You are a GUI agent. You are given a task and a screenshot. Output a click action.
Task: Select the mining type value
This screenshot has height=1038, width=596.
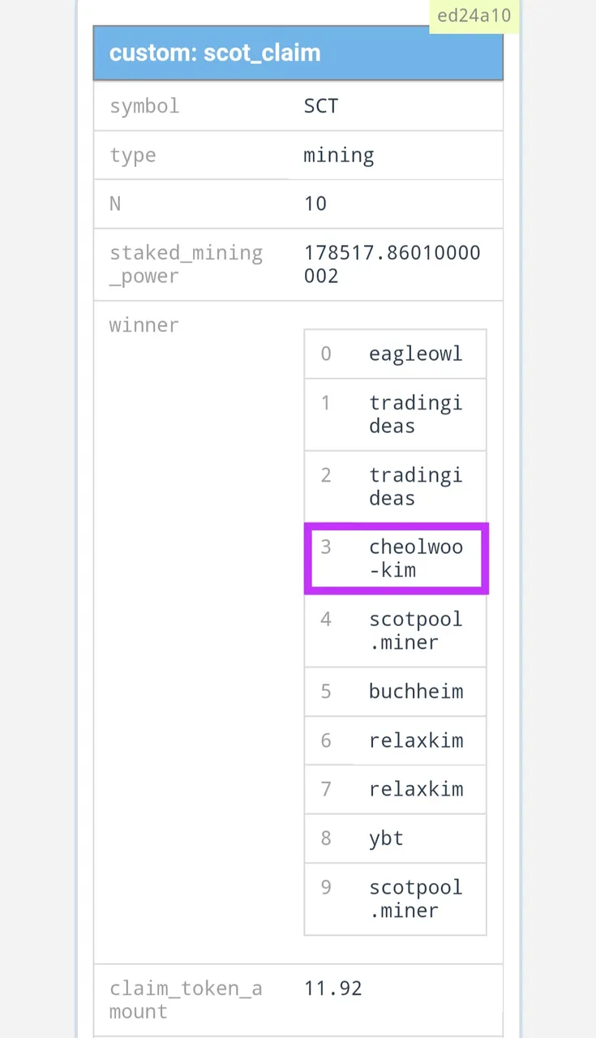click(x=338, y=155)
